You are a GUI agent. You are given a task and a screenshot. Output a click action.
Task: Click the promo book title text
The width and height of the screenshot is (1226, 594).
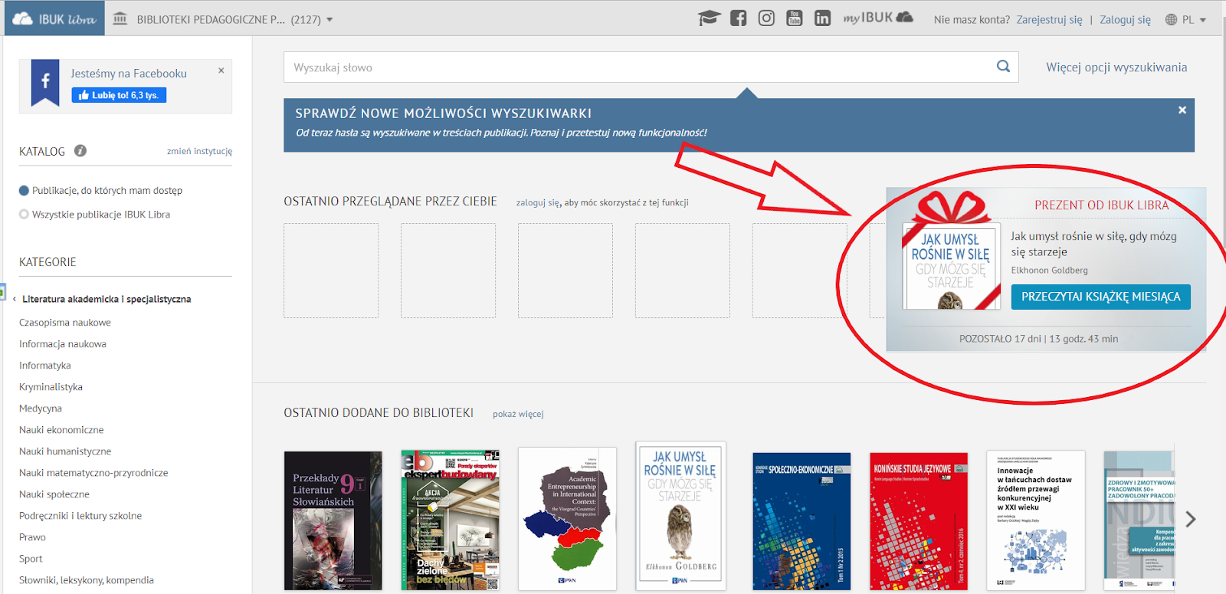pyautogui.click(x=1093, y=244)
